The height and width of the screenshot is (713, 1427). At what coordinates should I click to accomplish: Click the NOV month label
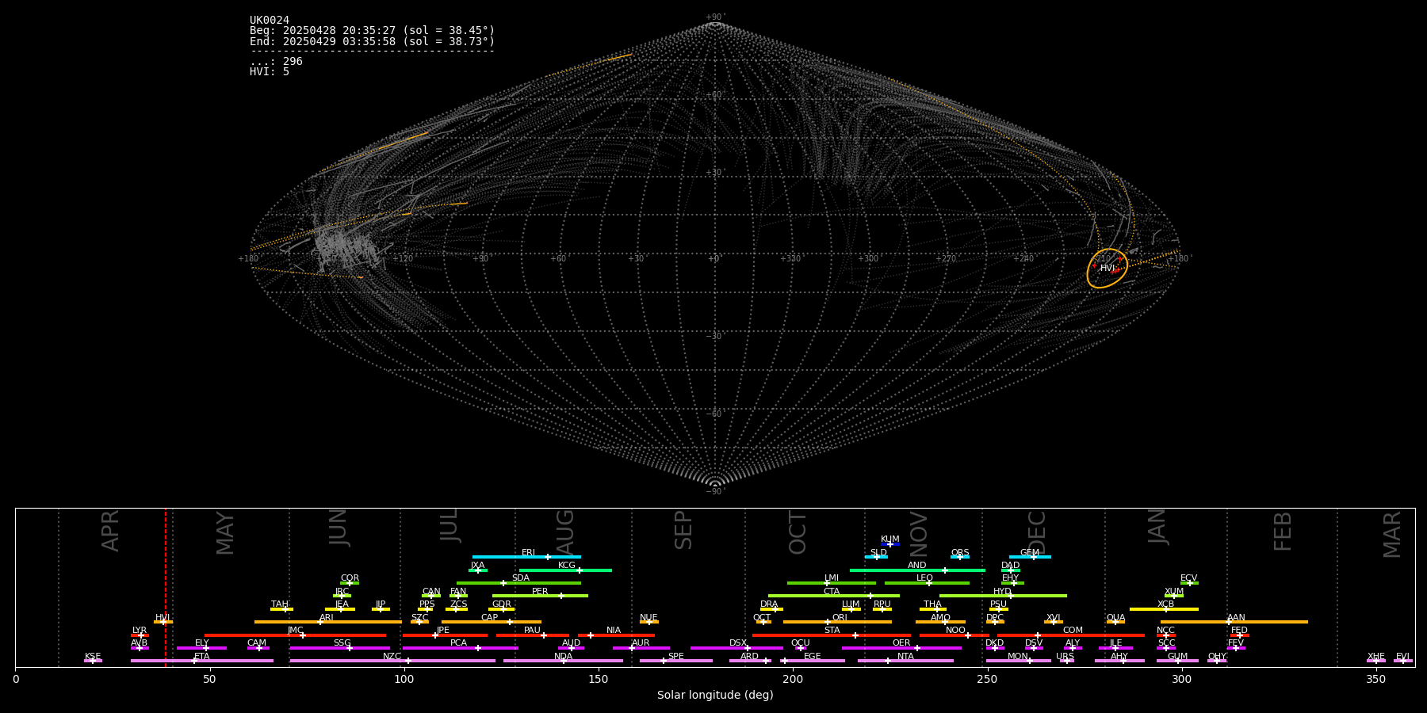click(918, 534)
